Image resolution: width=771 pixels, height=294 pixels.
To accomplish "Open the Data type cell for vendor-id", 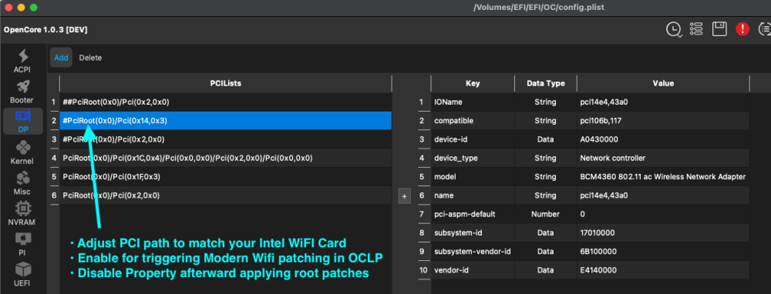I will click(546, 270).
